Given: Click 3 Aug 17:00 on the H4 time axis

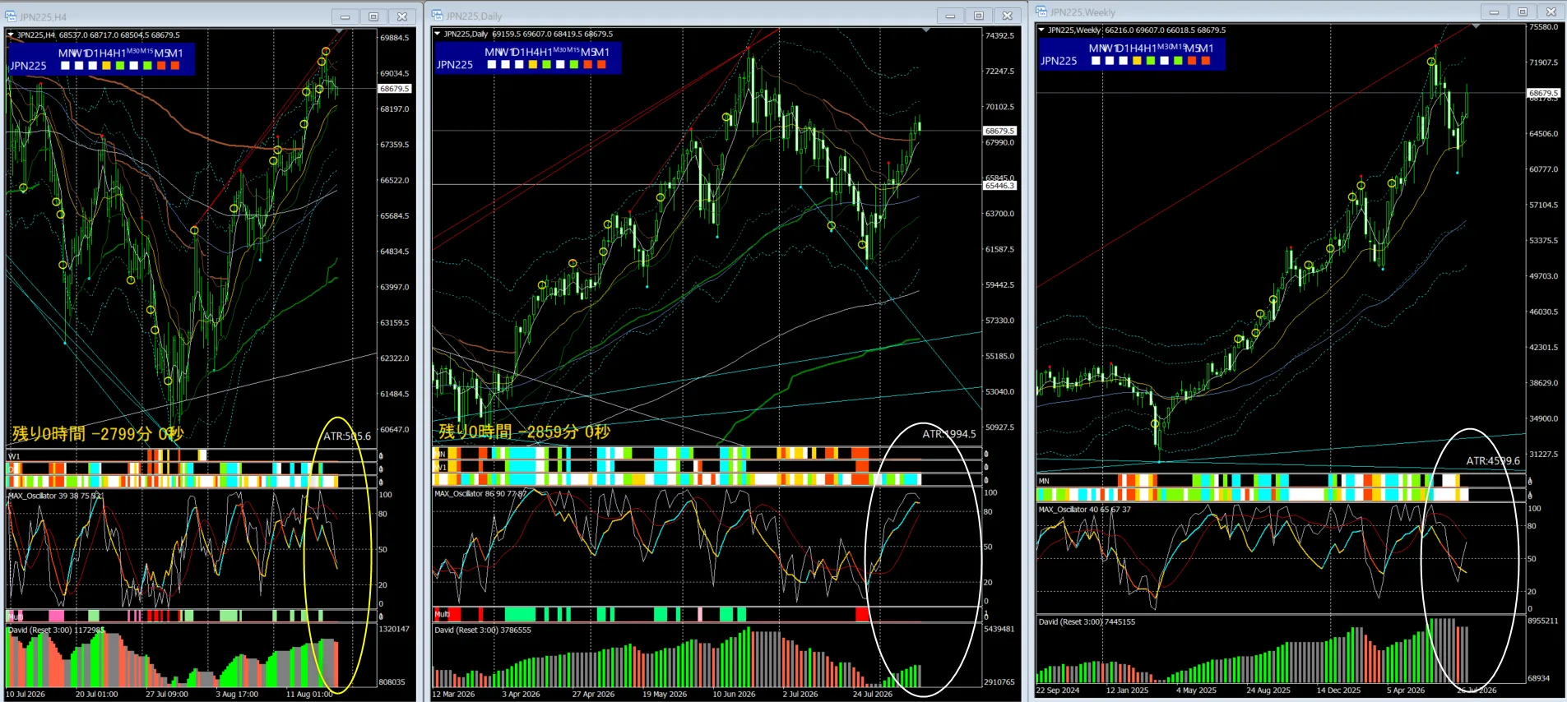Looking at the screenshot, I should (237, 695).
